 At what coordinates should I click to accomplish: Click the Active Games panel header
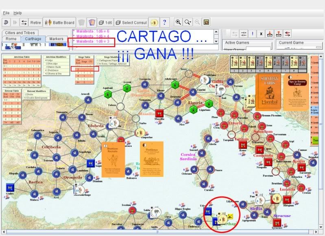(x=237, y=43)
